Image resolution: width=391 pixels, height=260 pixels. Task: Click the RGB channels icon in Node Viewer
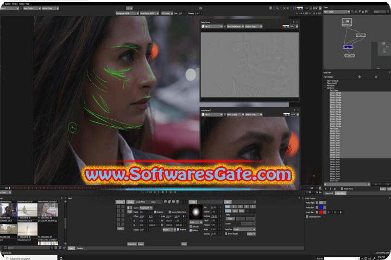(x=285, y=27)
